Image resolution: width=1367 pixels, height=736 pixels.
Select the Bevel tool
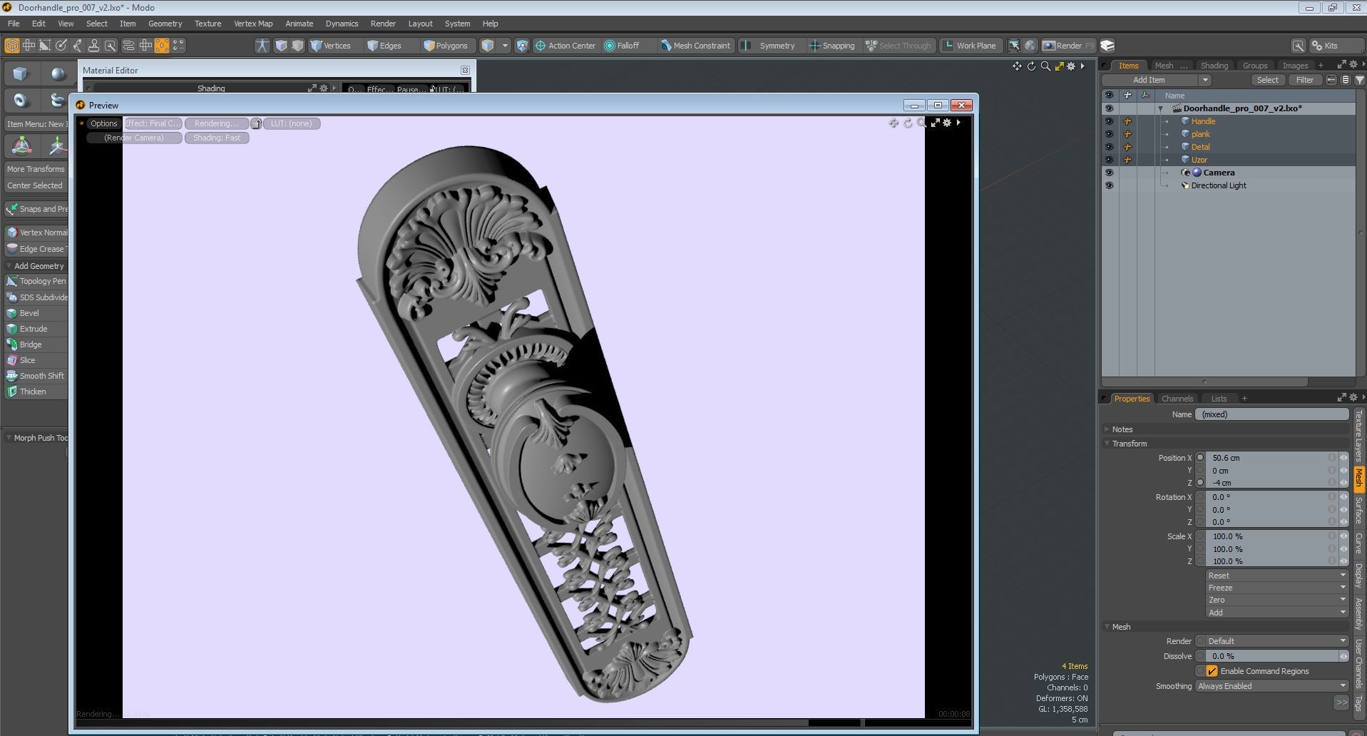coord(36,313)
